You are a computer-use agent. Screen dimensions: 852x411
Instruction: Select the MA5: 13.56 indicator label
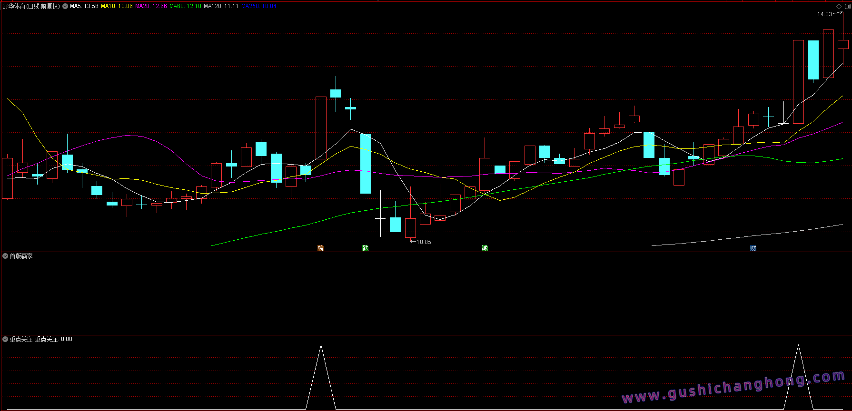[x=84, y=6]
